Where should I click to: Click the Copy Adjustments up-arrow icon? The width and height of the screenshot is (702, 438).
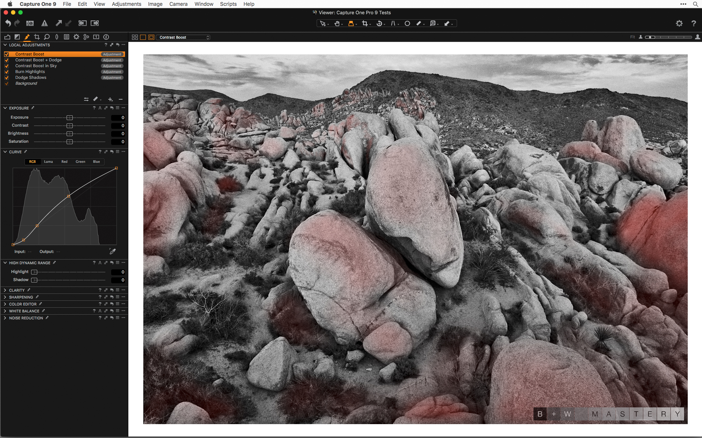[58, 23]
